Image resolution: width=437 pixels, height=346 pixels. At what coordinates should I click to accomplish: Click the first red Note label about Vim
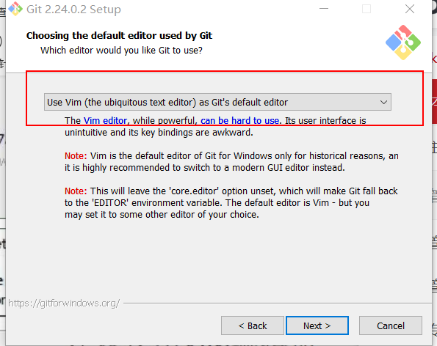pos(76,155)
